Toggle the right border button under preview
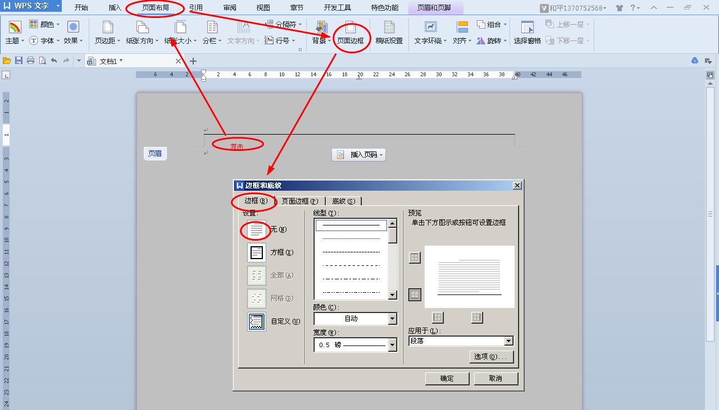Viewport: 719px width, 410px height. [x=477, y=317]
